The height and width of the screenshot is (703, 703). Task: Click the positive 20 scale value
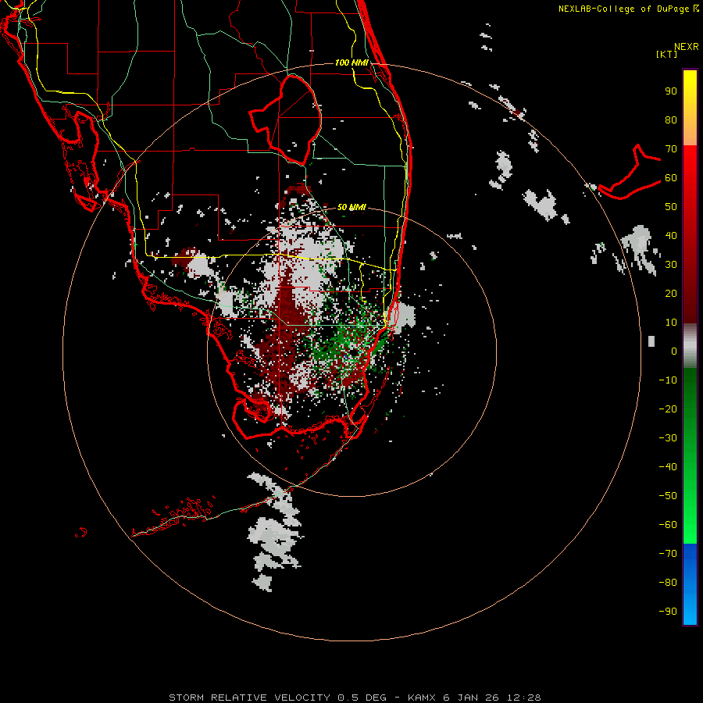click(x=671, y=293)
